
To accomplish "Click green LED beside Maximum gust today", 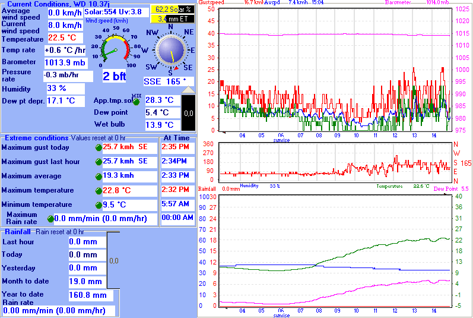I will point(99,147).
